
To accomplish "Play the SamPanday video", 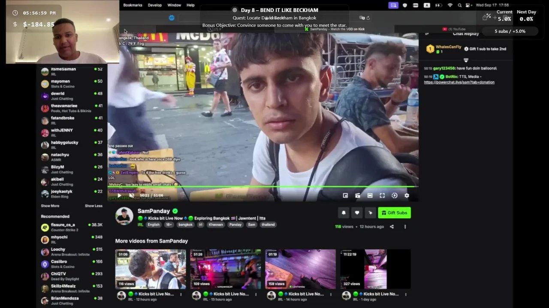I will point(119,195).
